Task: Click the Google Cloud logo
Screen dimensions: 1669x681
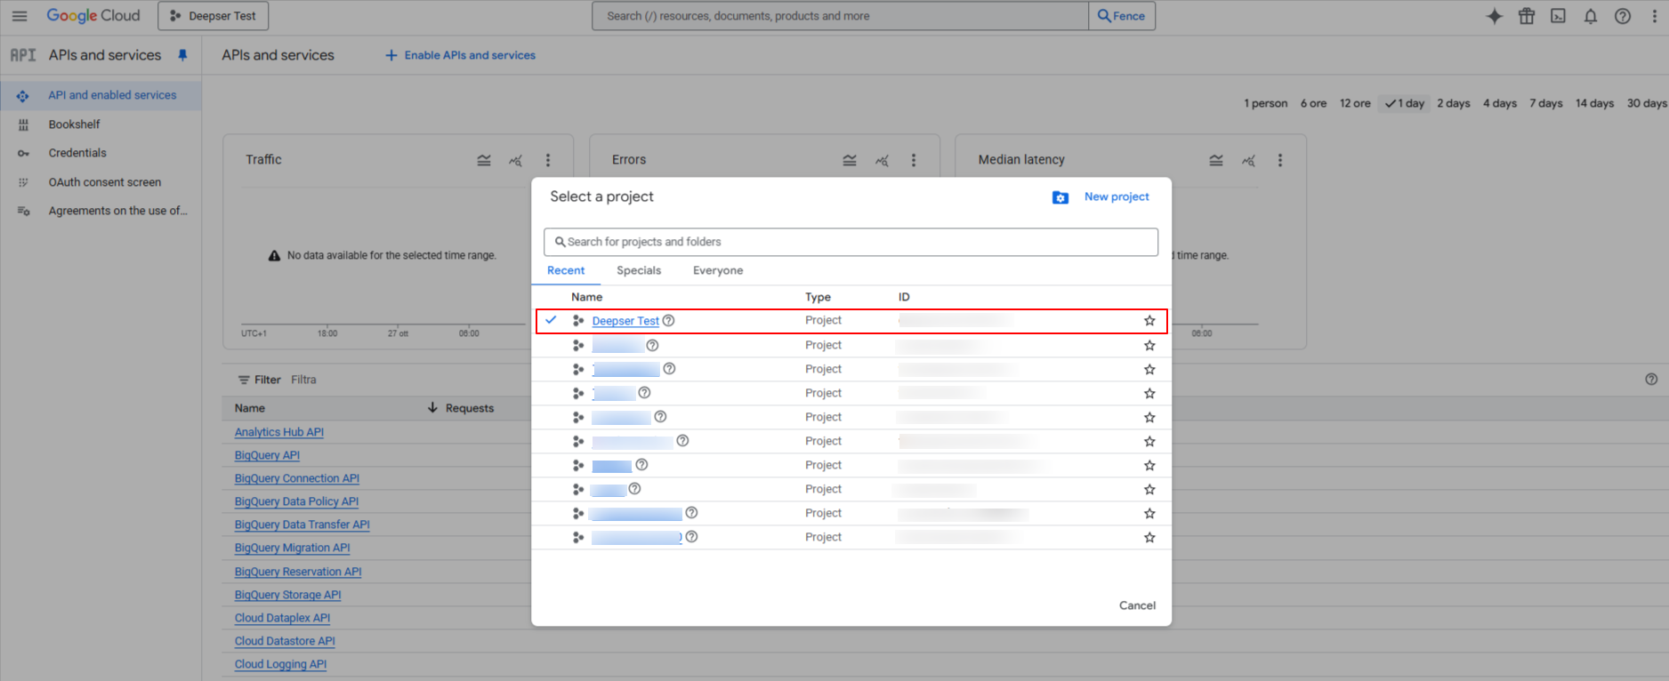Action: tap(93, 16)
